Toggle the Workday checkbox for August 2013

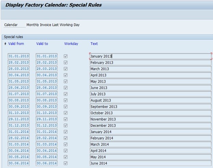[x=66, y=100]
